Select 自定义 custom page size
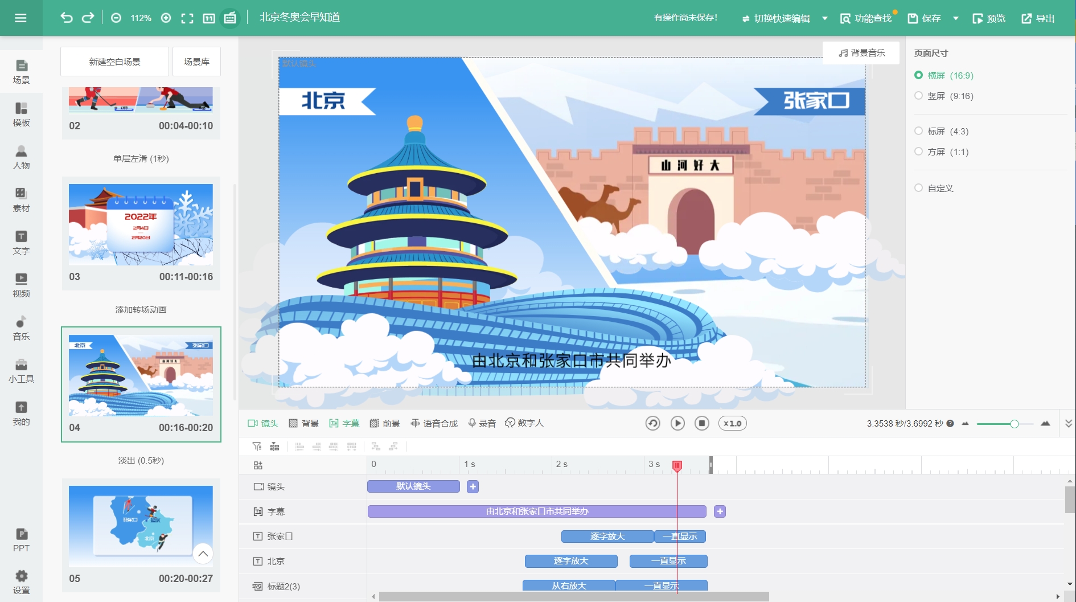1076x602 pixels. 934,188
